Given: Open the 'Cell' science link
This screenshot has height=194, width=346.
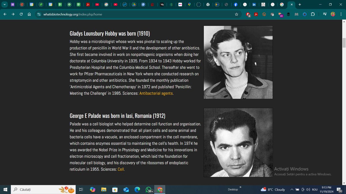Looking at the screenshot, I should click(x=121, y=169).
